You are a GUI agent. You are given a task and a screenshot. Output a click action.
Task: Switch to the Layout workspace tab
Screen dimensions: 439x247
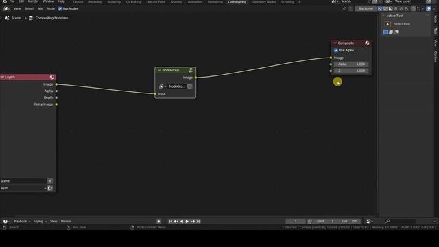(78, 1)
